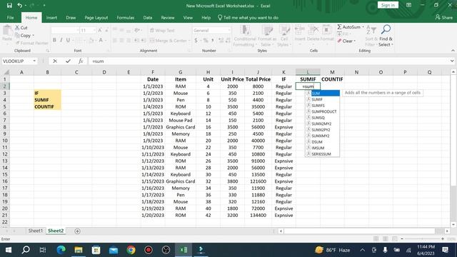
Task: Switch to Review ribbon tab
Action: pos(168,17)
